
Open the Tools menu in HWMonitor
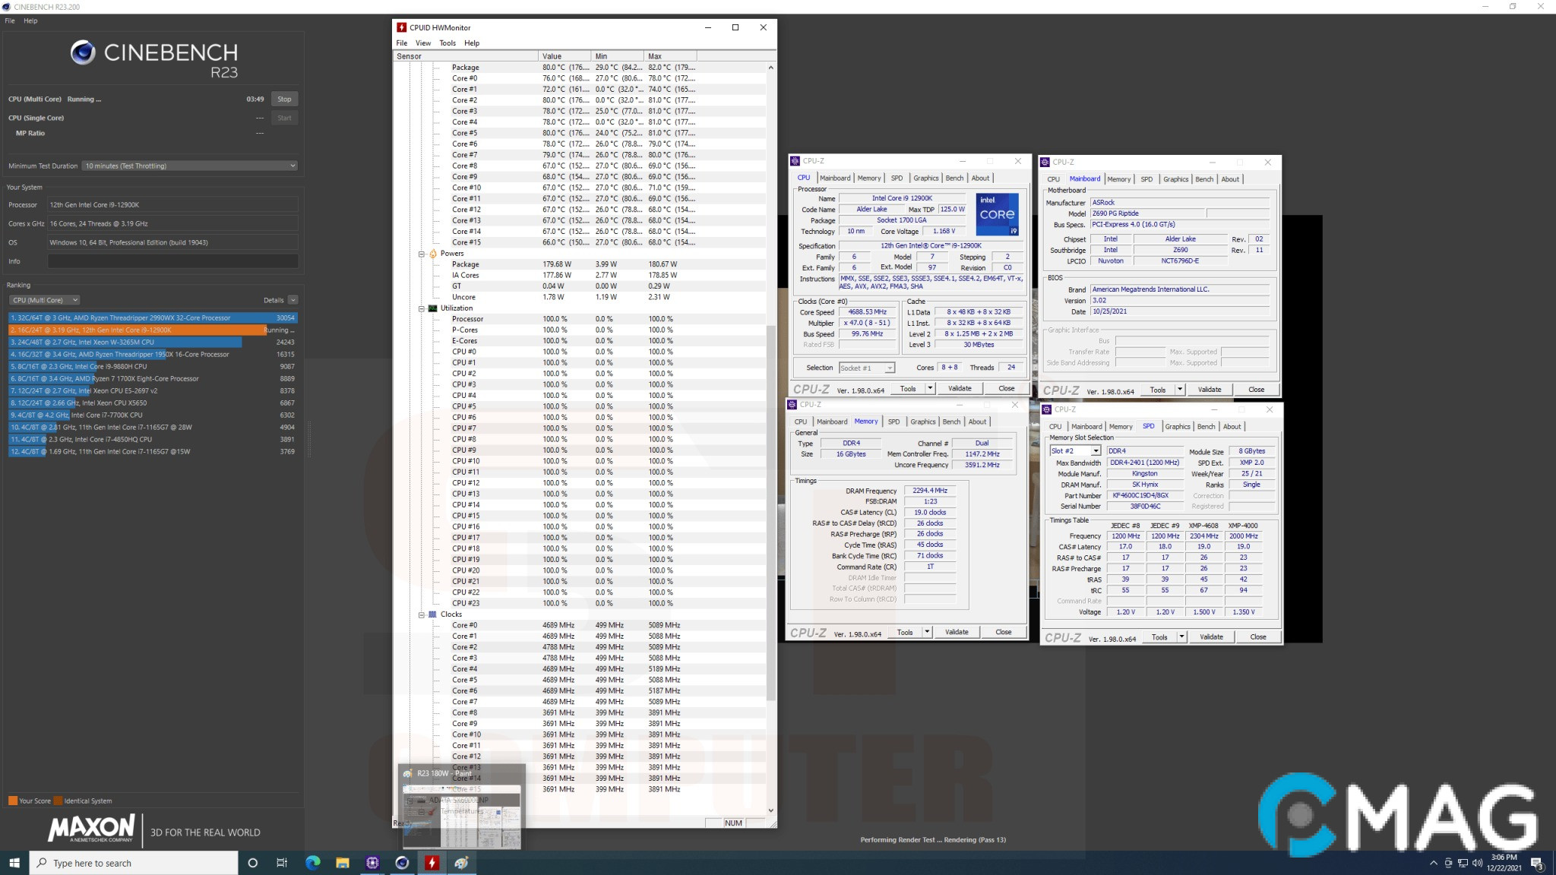(448, 43)
